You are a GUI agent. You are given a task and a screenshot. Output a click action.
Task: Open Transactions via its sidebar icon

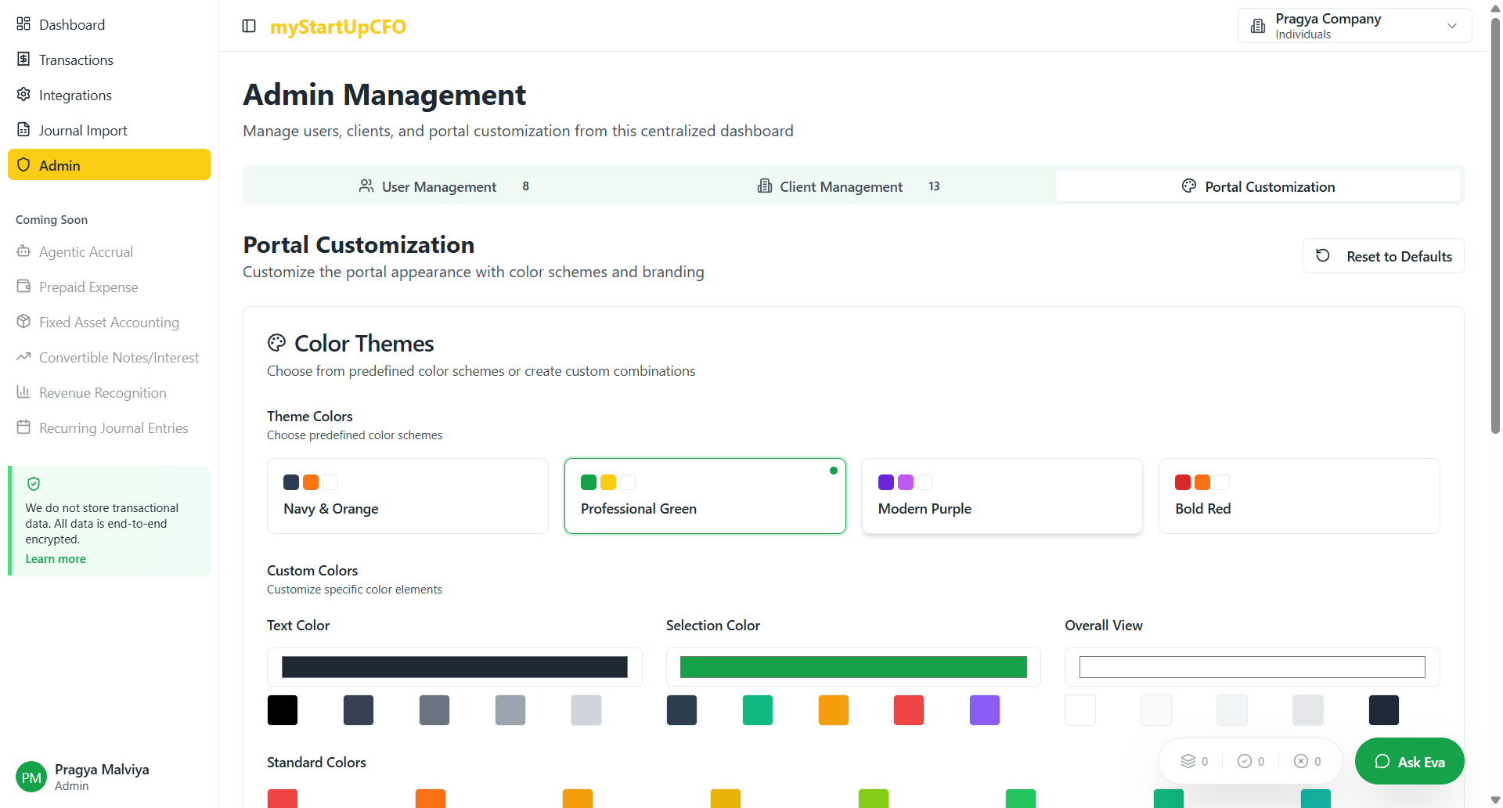(x=23, y=60)
